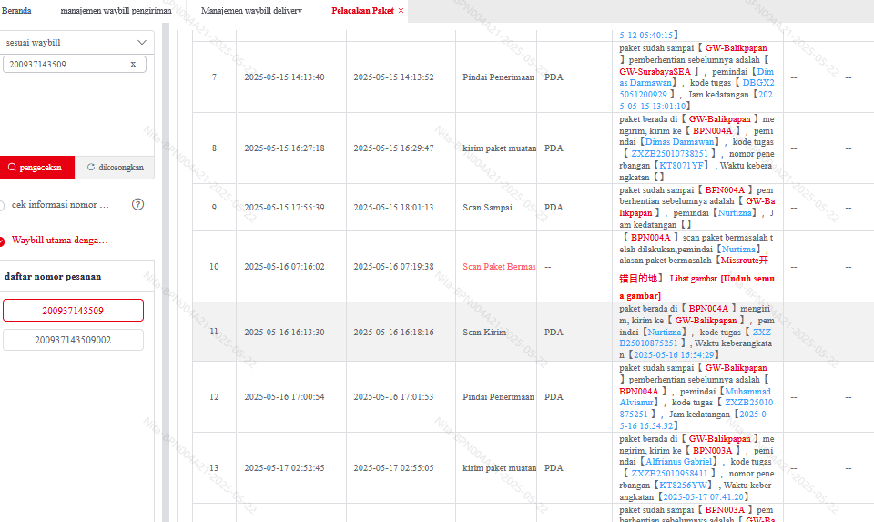Click row number 12 cell
874x522 pixels.
point(214,396)
